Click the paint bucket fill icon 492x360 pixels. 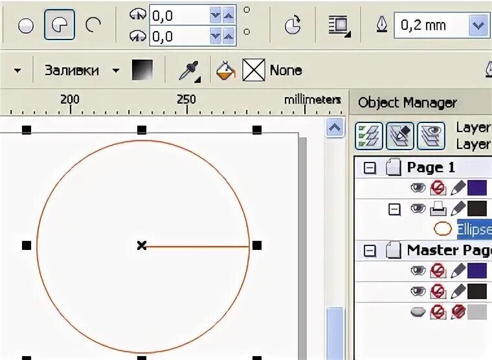[226, 71]
